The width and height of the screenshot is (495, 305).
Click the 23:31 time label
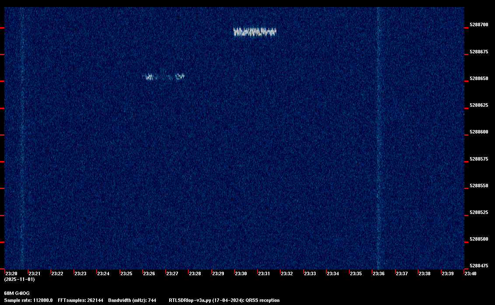tap(264, 273)
